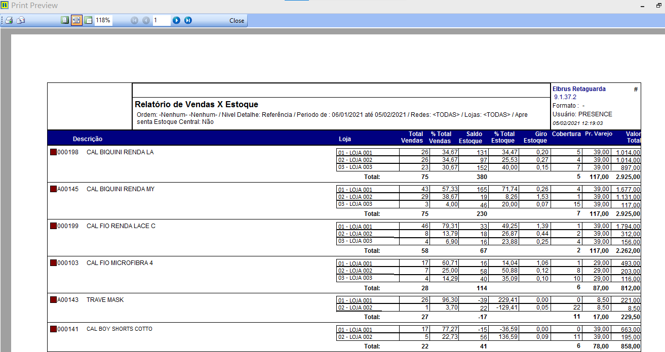Click the toolbar grip handle at left
Viewport: 665px width, 352px height.
2,21
